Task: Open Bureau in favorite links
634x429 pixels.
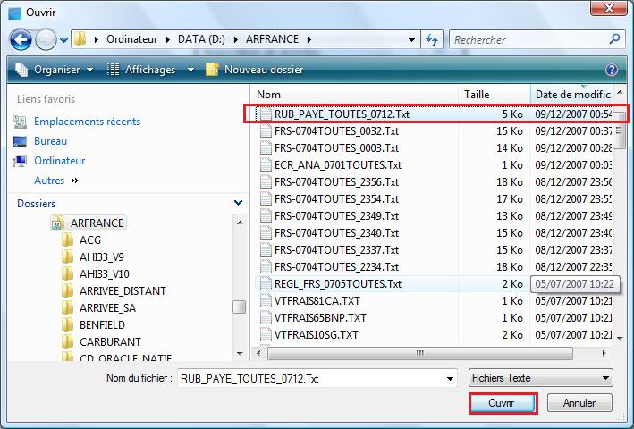Action: pyautogui.click(x=51, y=141)
